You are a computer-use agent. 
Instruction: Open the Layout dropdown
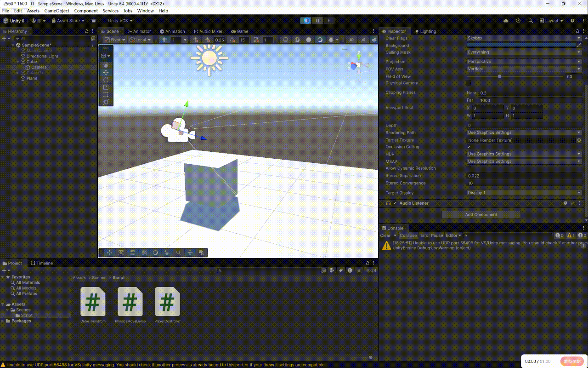tap(551, 21)
